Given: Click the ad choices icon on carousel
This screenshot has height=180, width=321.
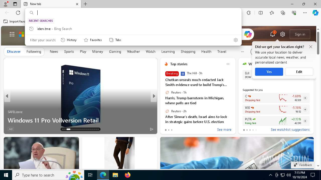Looking at the screenshot, I should pyautogui.click(x=152, y=129).
